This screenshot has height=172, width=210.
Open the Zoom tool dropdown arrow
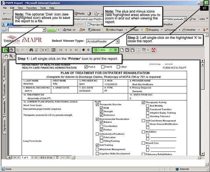click(15, 56)
